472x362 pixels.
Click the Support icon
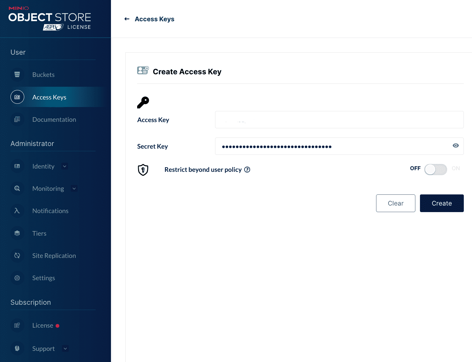(x=17, y=348)
